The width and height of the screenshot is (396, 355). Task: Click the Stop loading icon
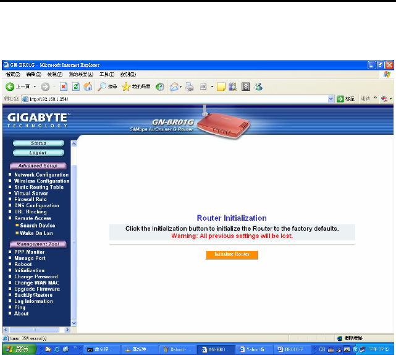(64, 87)
